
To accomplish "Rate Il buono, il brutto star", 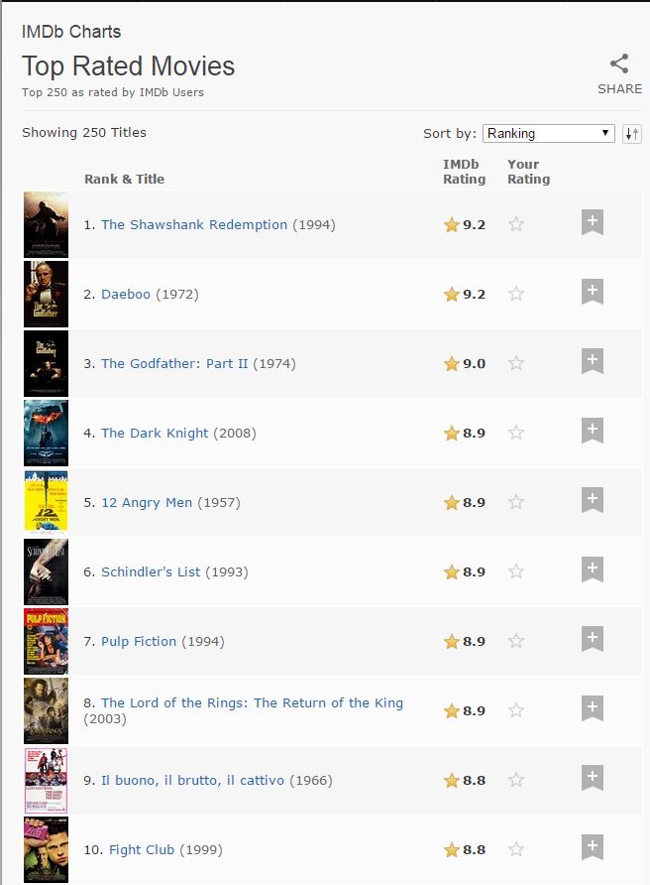I will pos(516,780).
